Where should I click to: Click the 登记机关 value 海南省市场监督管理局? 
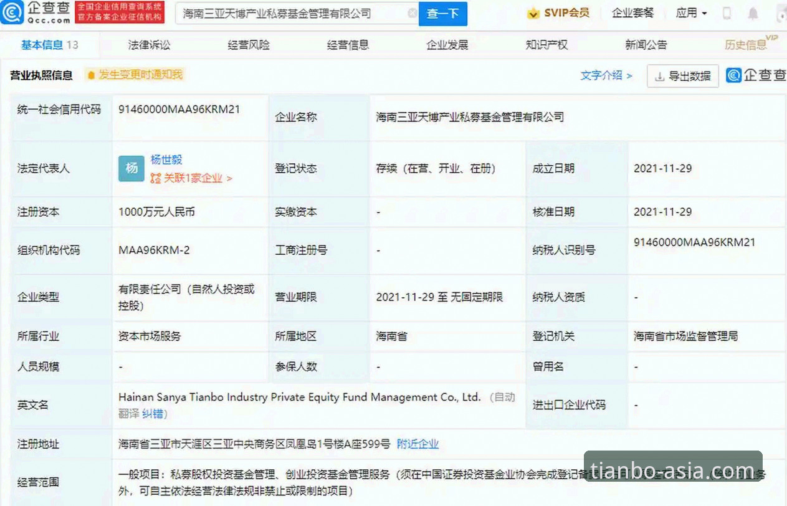(x=686, y=336)
